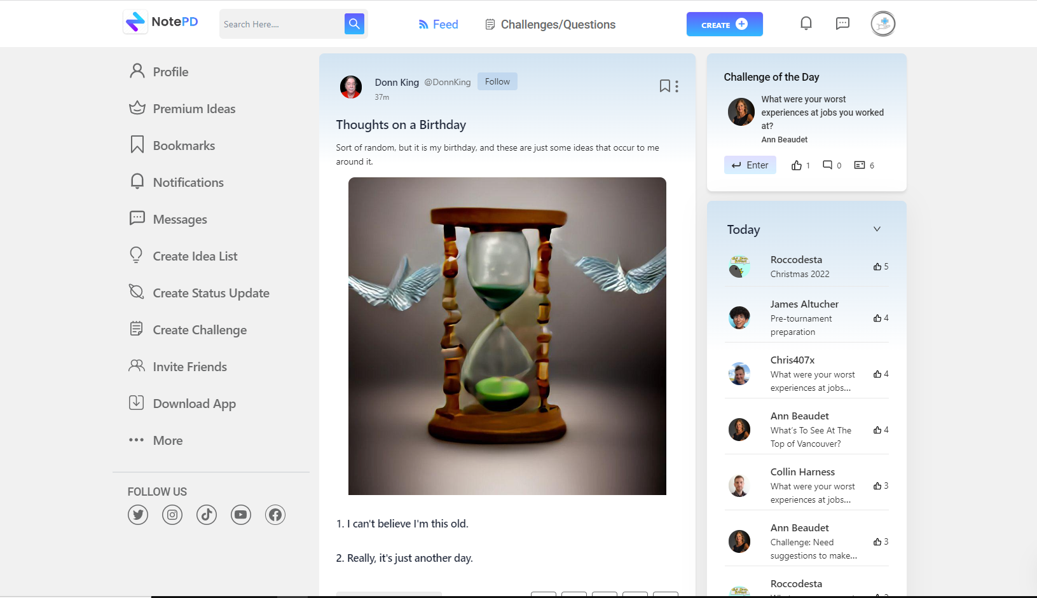This screenshot has width=1037, height=598.
Task: Open the YouTube social icon
Action: [241, 515]
